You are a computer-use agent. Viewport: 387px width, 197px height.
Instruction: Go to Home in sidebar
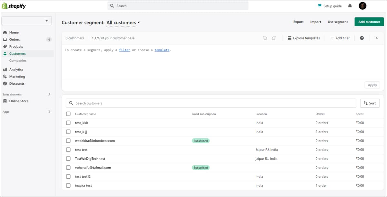tap(14, 33)
